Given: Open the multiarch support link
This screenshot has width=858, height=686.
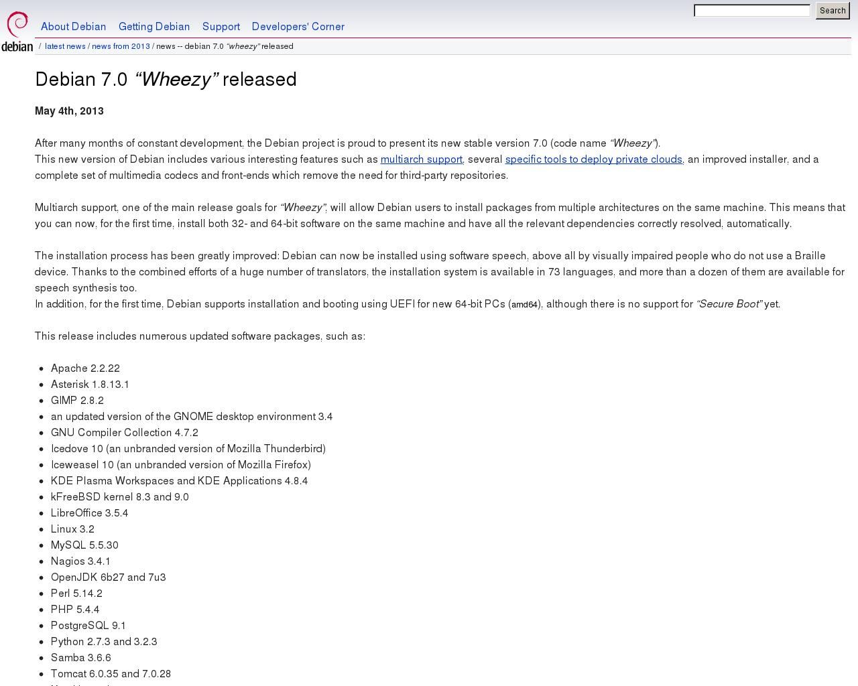Looking at the screenshot, I should click(422, 159).
